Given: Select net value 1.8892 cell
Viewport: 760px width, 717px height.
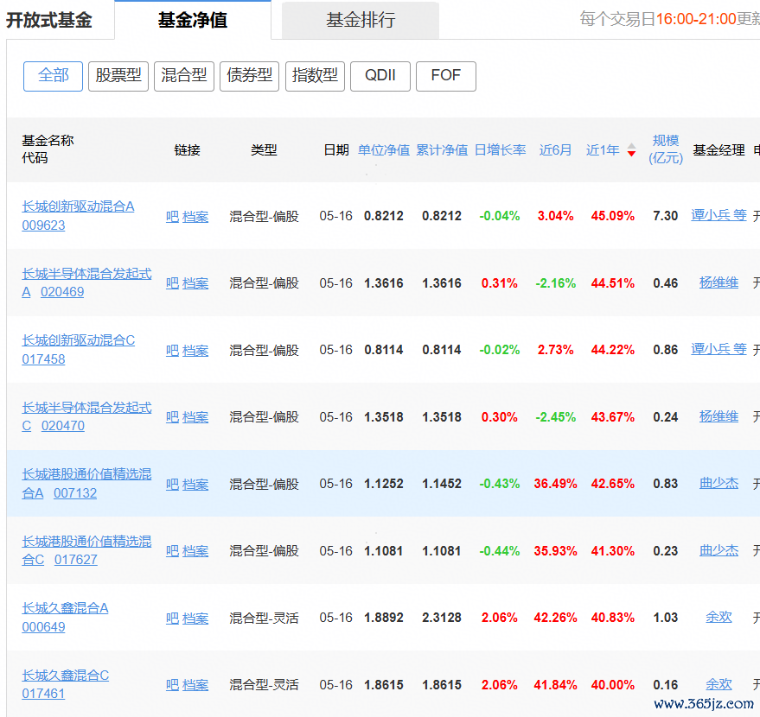Looking at the screenshot, I should 383,618.
